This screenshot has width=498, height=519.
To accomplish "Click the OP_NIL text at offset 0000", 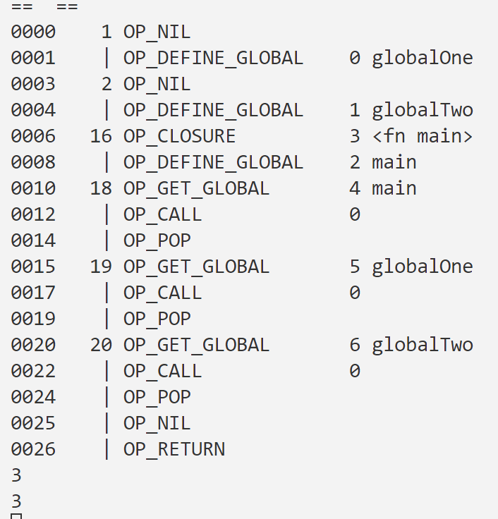I will coord(157,32).
